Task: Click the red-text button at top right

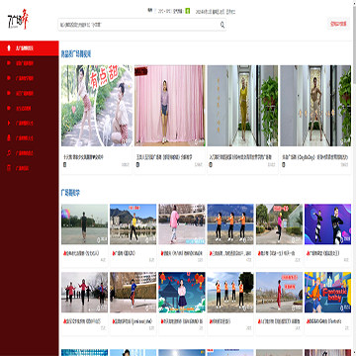Action: click(x=338, y=24)
